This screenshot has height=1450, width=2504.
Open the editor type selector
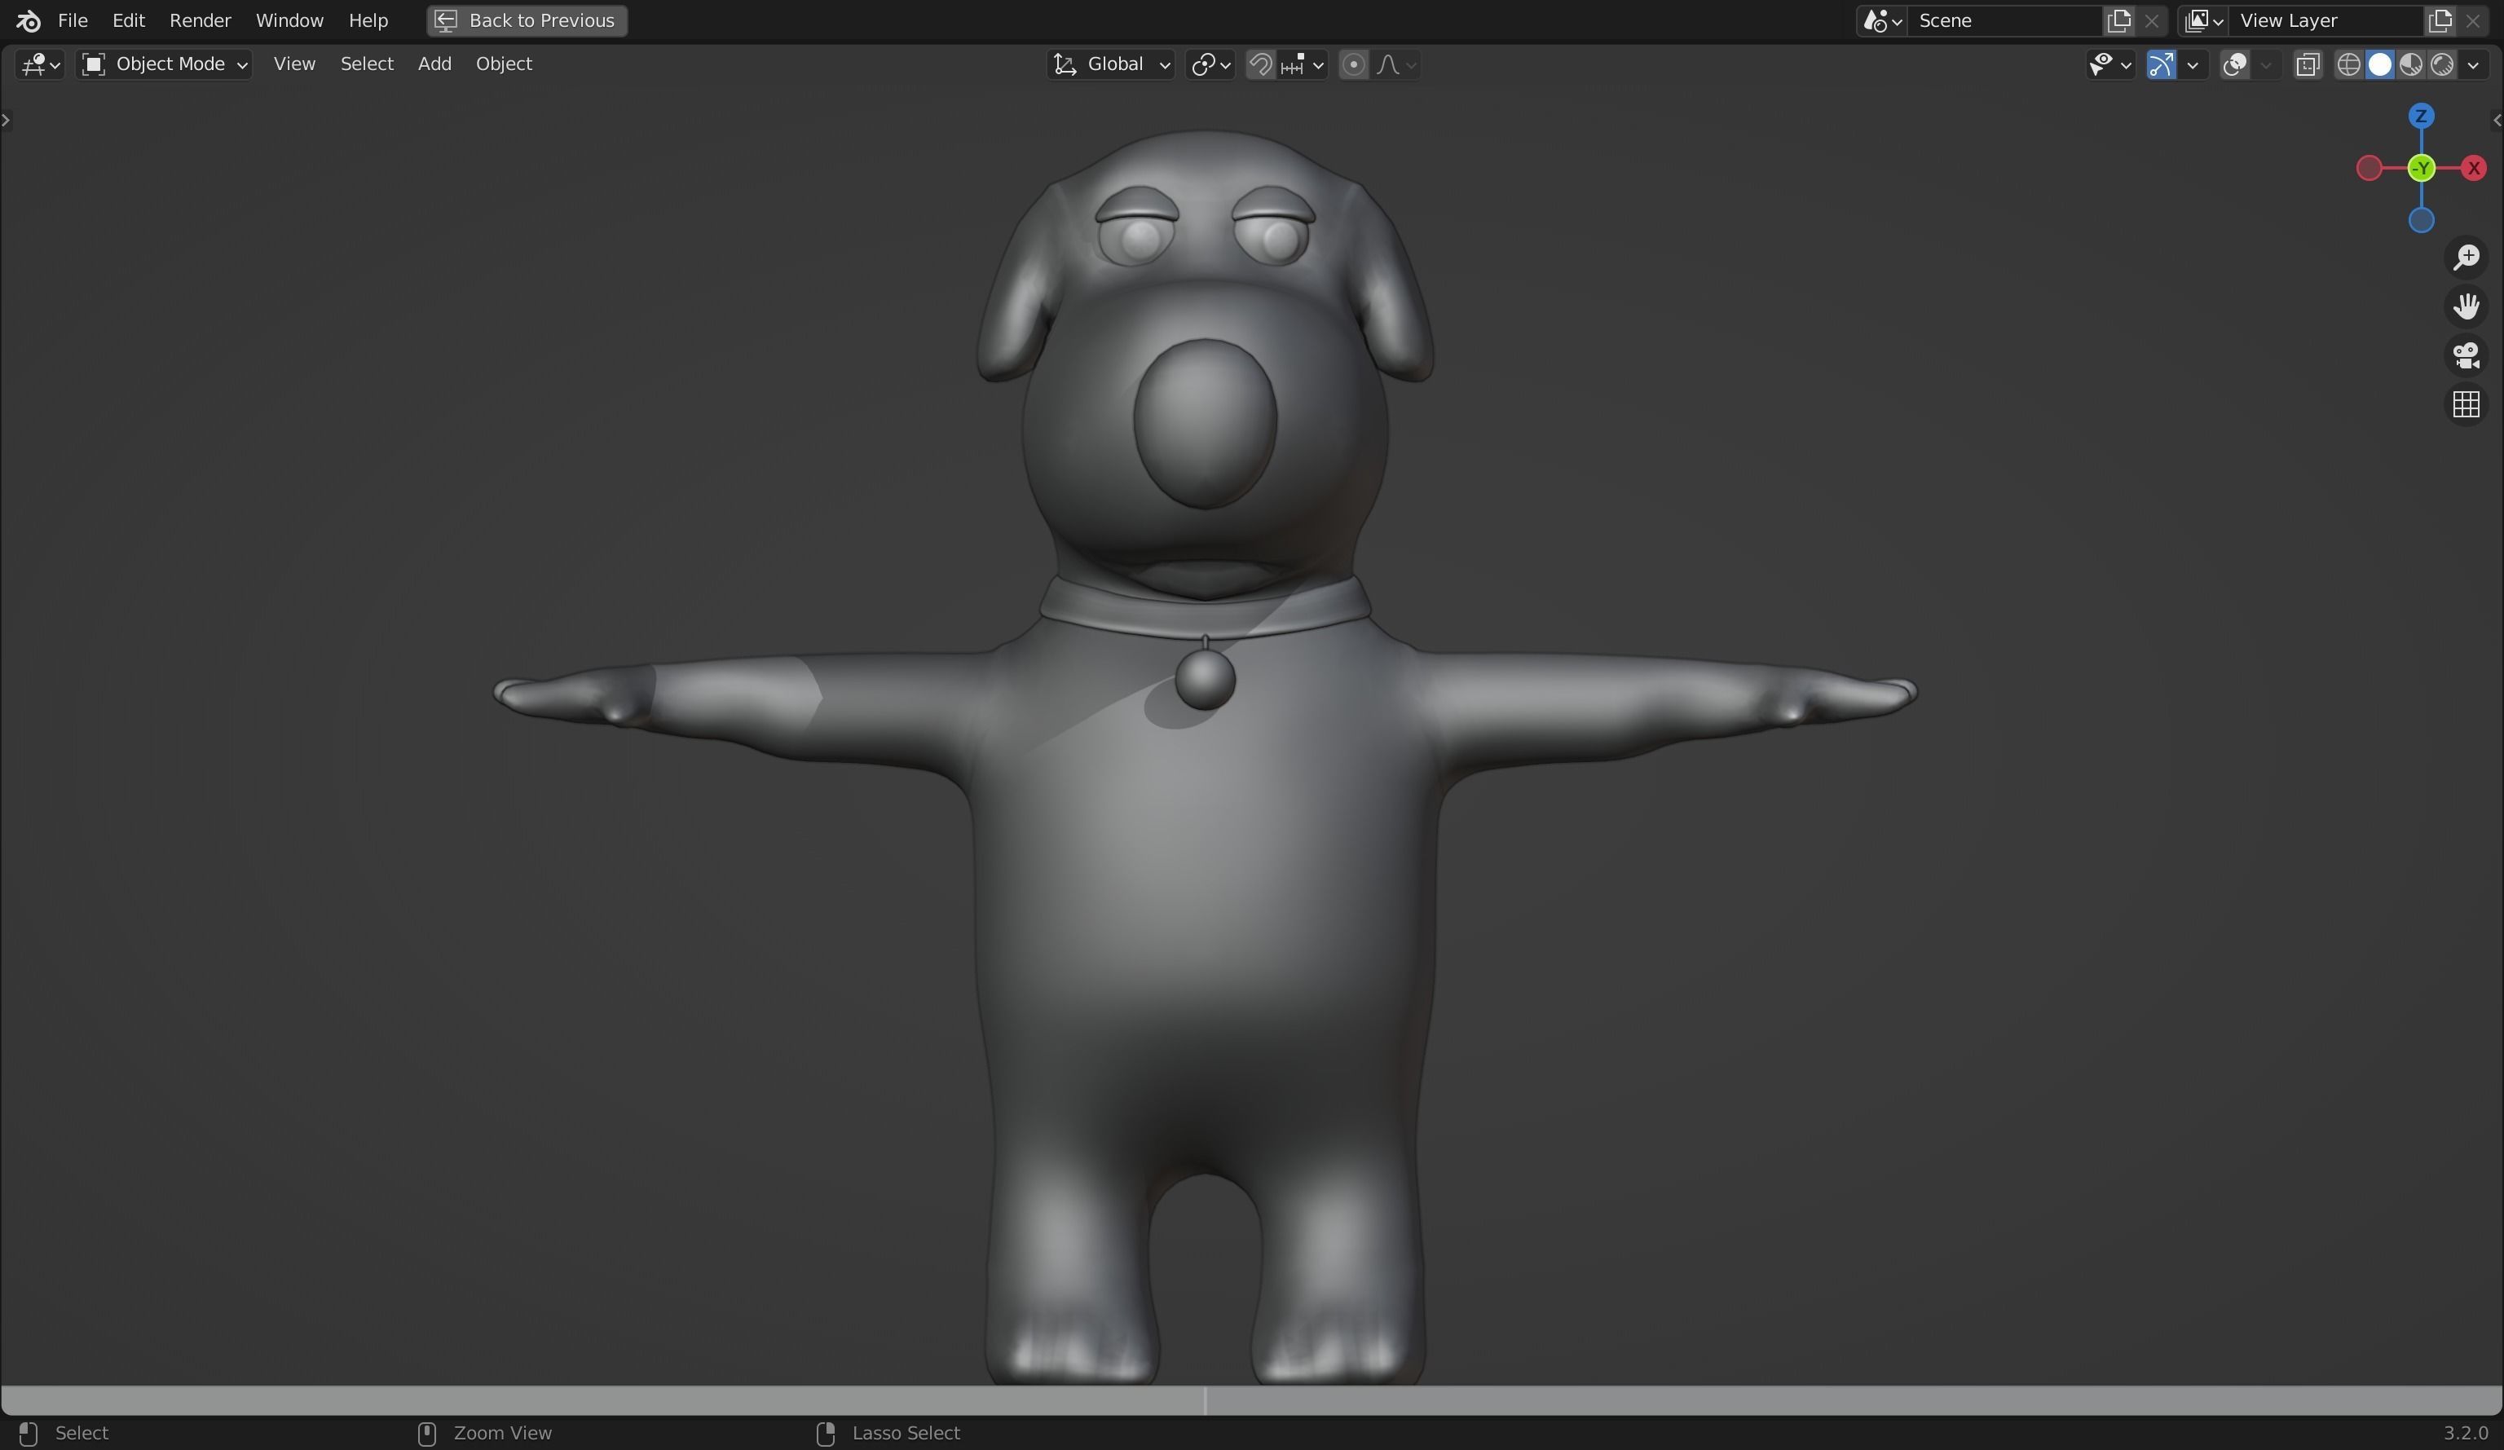click(x=40, y=64)
